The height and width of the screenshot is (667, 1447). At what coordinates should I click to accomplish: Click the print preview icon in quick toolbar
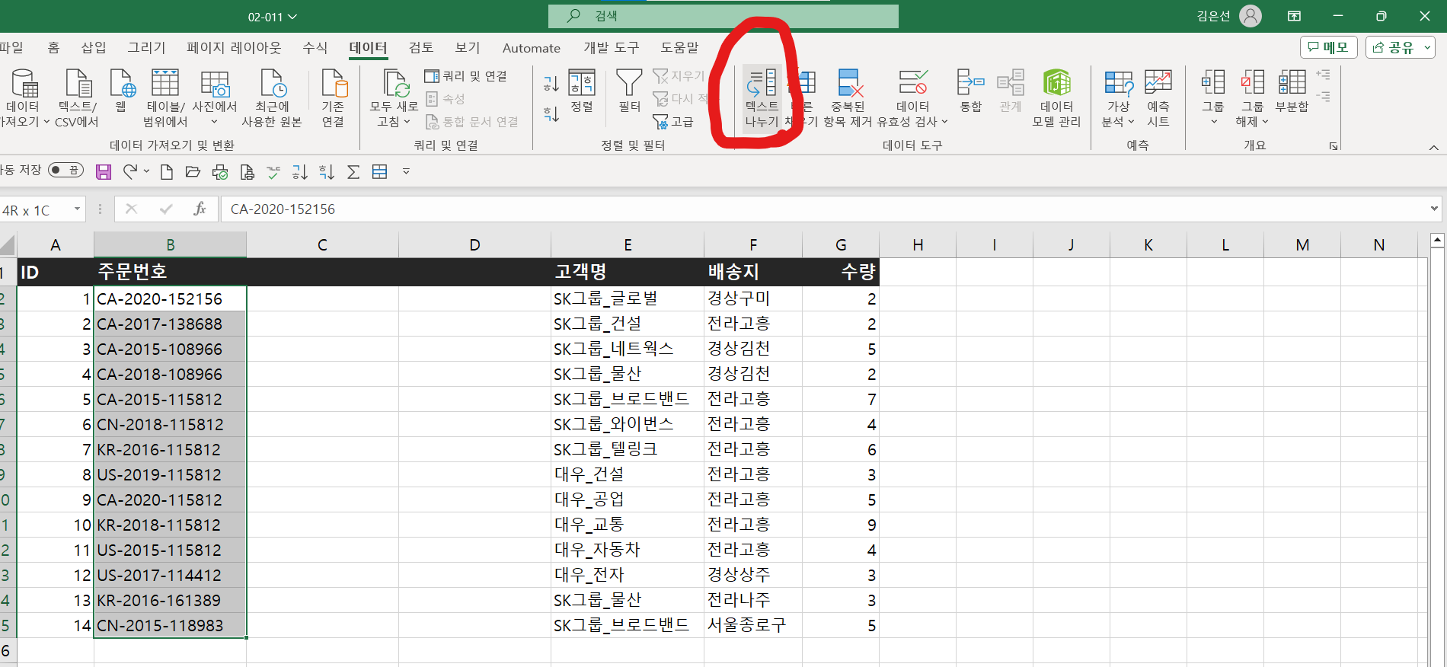(x=247, y=172)
